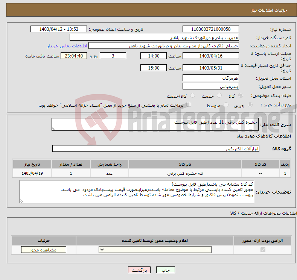Click the delivery city field بندرعباس

point(211,86)
